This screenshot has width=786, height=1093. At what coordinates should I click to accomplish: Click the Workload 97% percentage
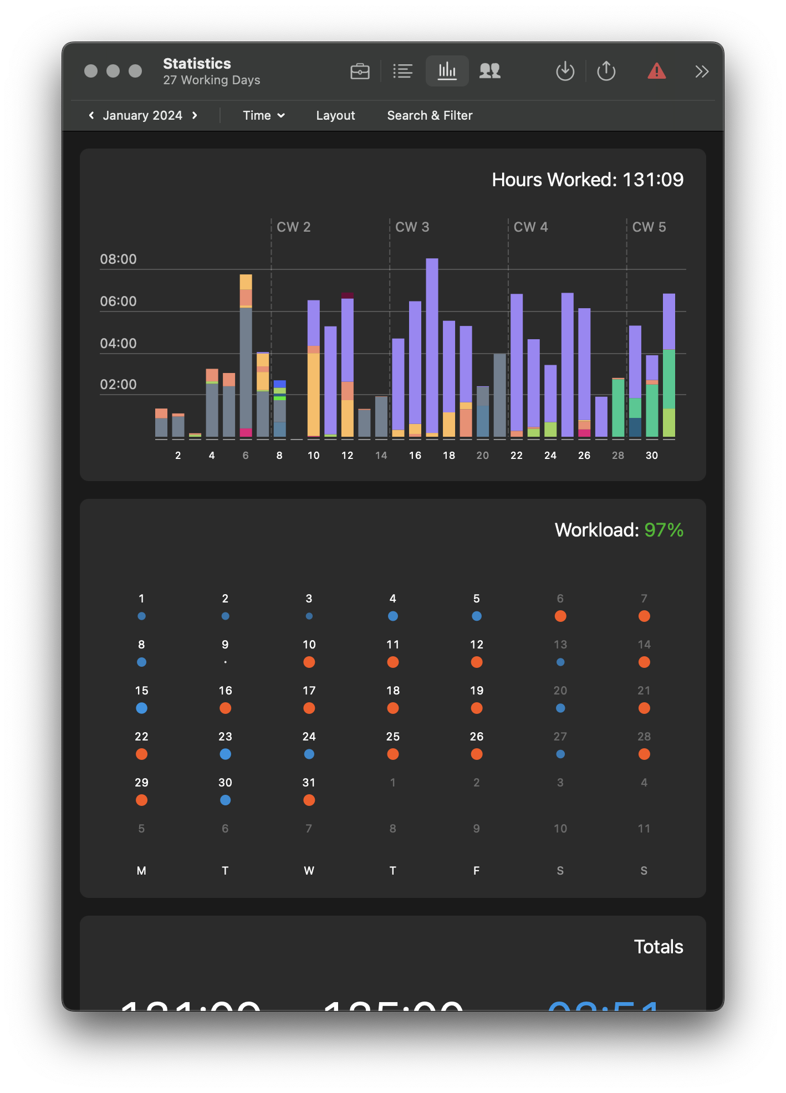pos(663,530)
